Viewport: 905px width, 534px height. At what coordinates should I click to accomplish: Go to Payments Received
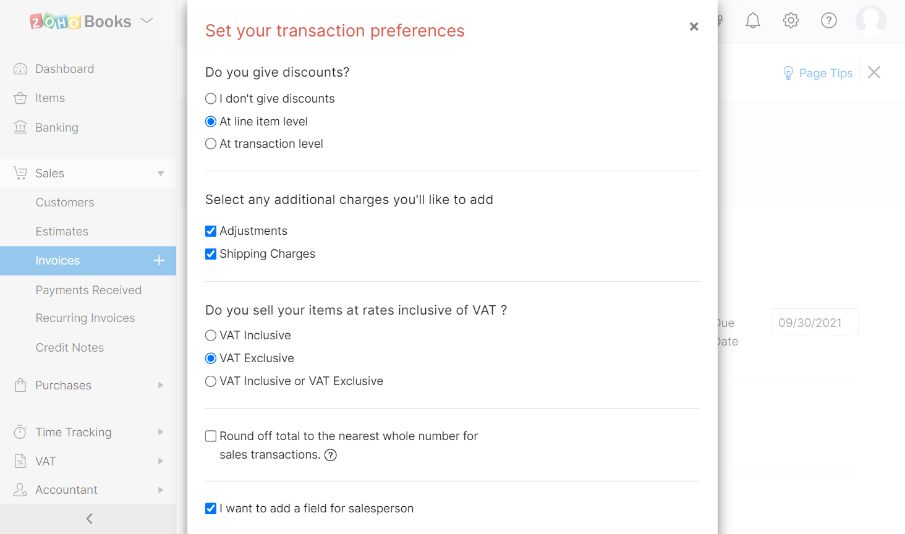88,290
